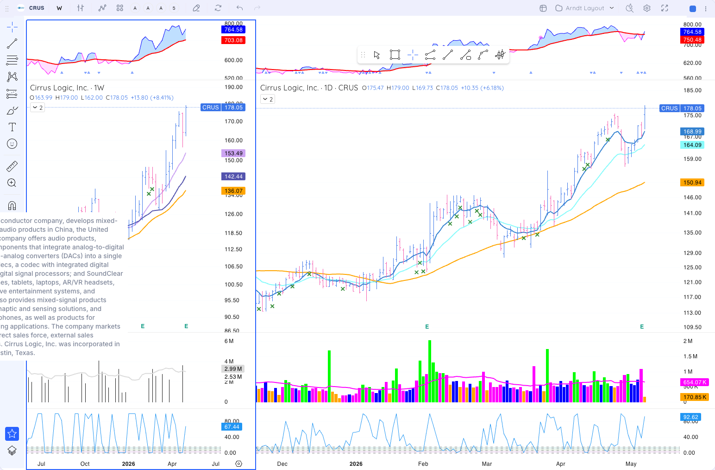Click the 67.44 oscillator value label on weekly chart

point(232,426)
